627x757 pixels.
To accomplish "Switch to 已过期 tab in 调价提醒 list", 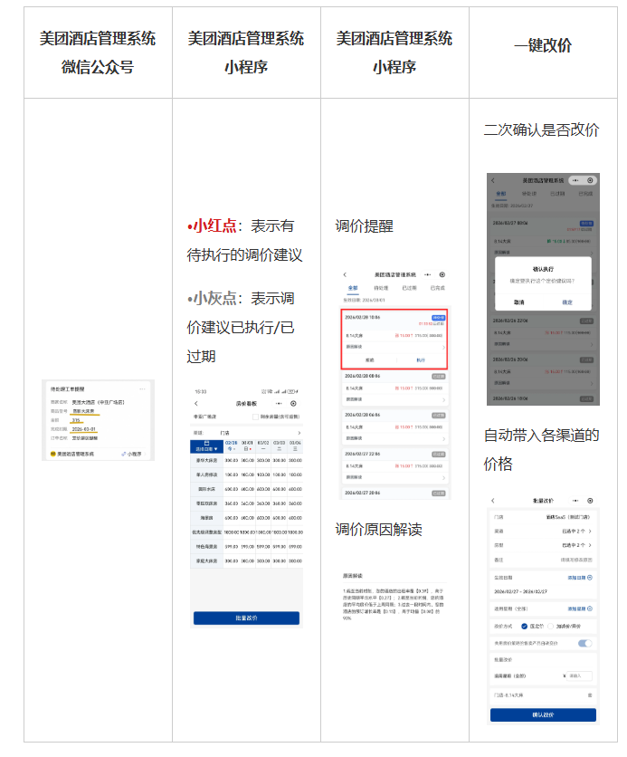I will coord(410,288).
